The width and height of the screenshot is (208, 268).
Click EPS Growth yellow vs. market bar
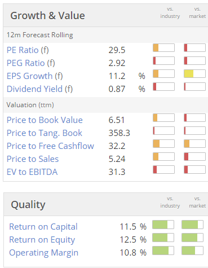tap(194, 74)
